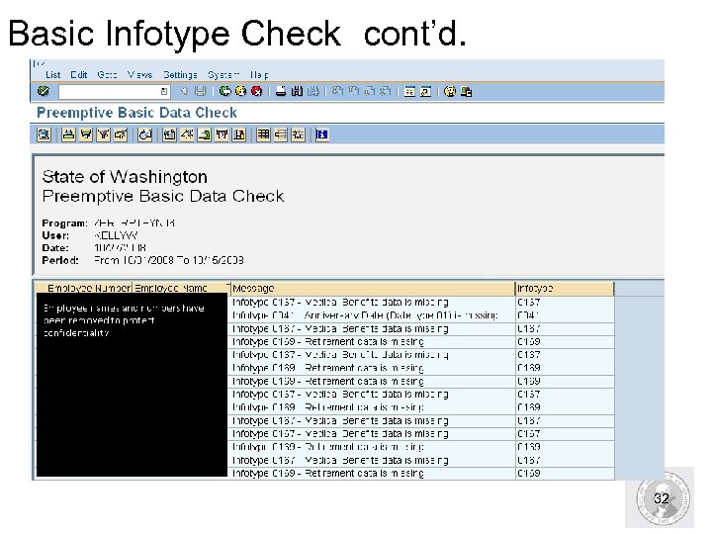
Task: Click the Set Filter funnel icon
Action: point(103,134)
